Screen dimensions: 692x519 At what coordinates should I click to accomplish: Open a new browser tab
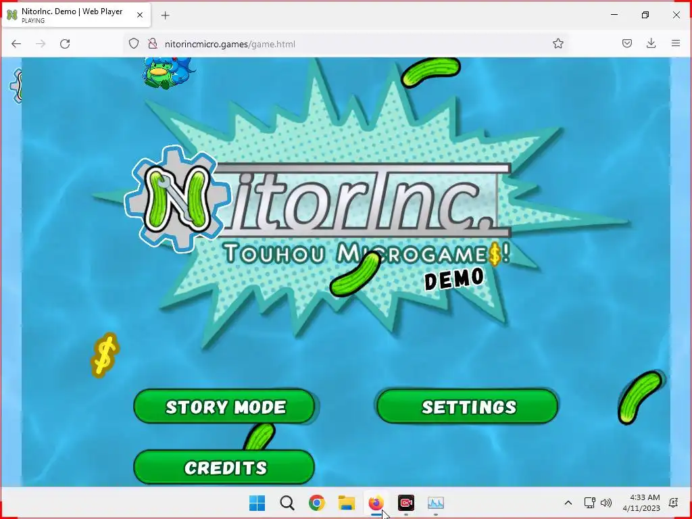coord(165,16)
